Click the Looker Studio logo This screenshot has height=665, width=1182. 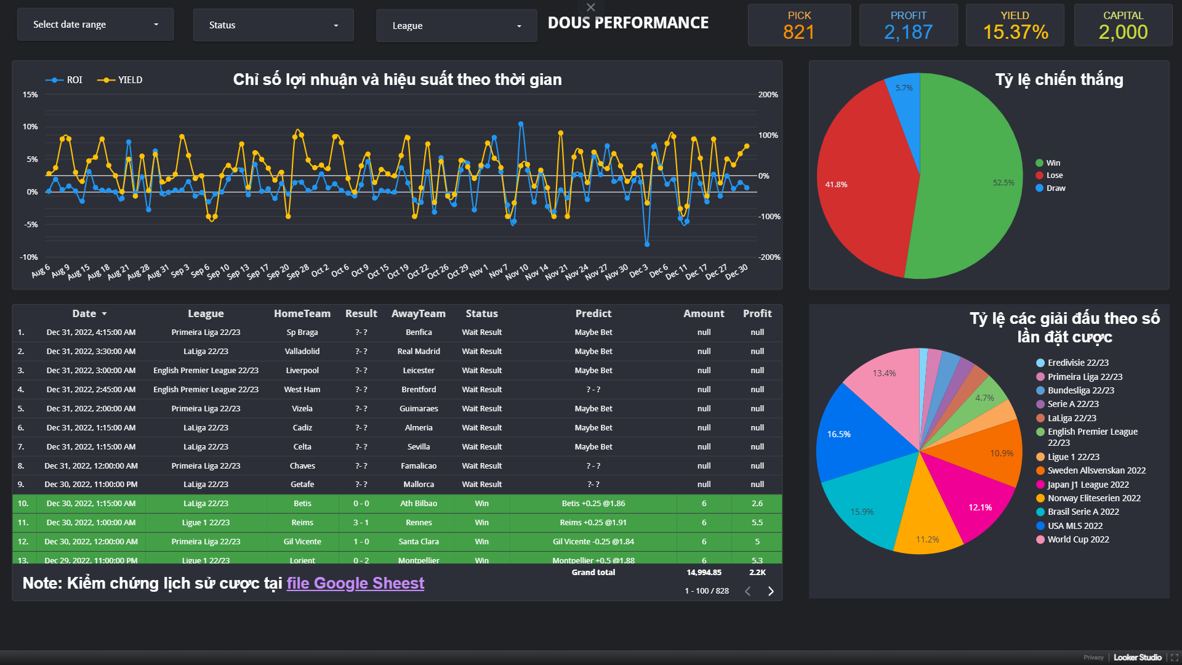[1137, 658]
